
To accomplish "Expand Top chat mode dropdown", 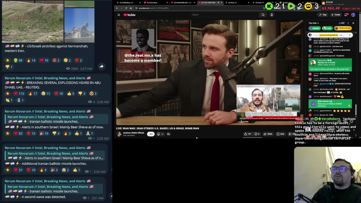I will [x=314, y=23].
